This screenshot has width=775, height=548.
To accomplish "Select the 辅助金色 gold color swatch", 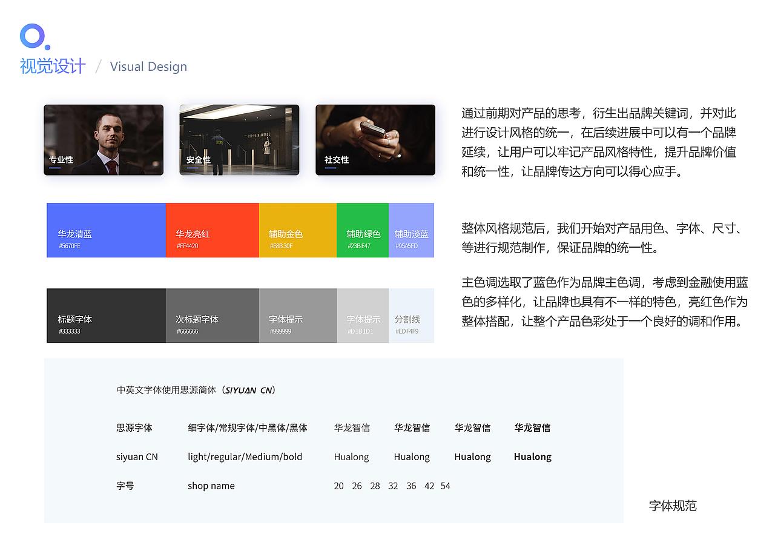I will click(x=297, y=230).
